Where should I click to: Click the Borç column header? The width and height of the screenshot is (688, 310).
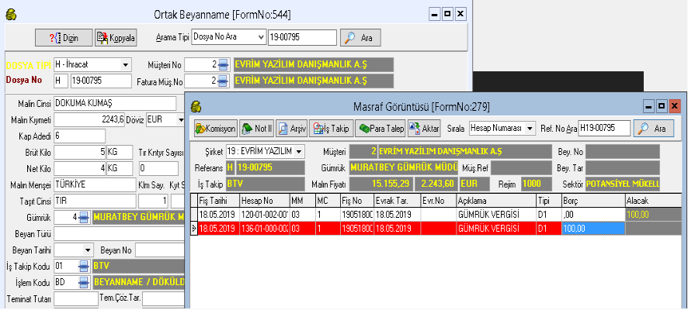pos(593,201)
